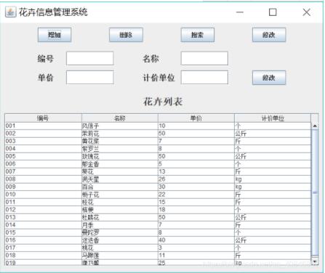Click the 修改 button beside 计价单位 field
This screenshot has width=325, height=273.
pos(269,78)
